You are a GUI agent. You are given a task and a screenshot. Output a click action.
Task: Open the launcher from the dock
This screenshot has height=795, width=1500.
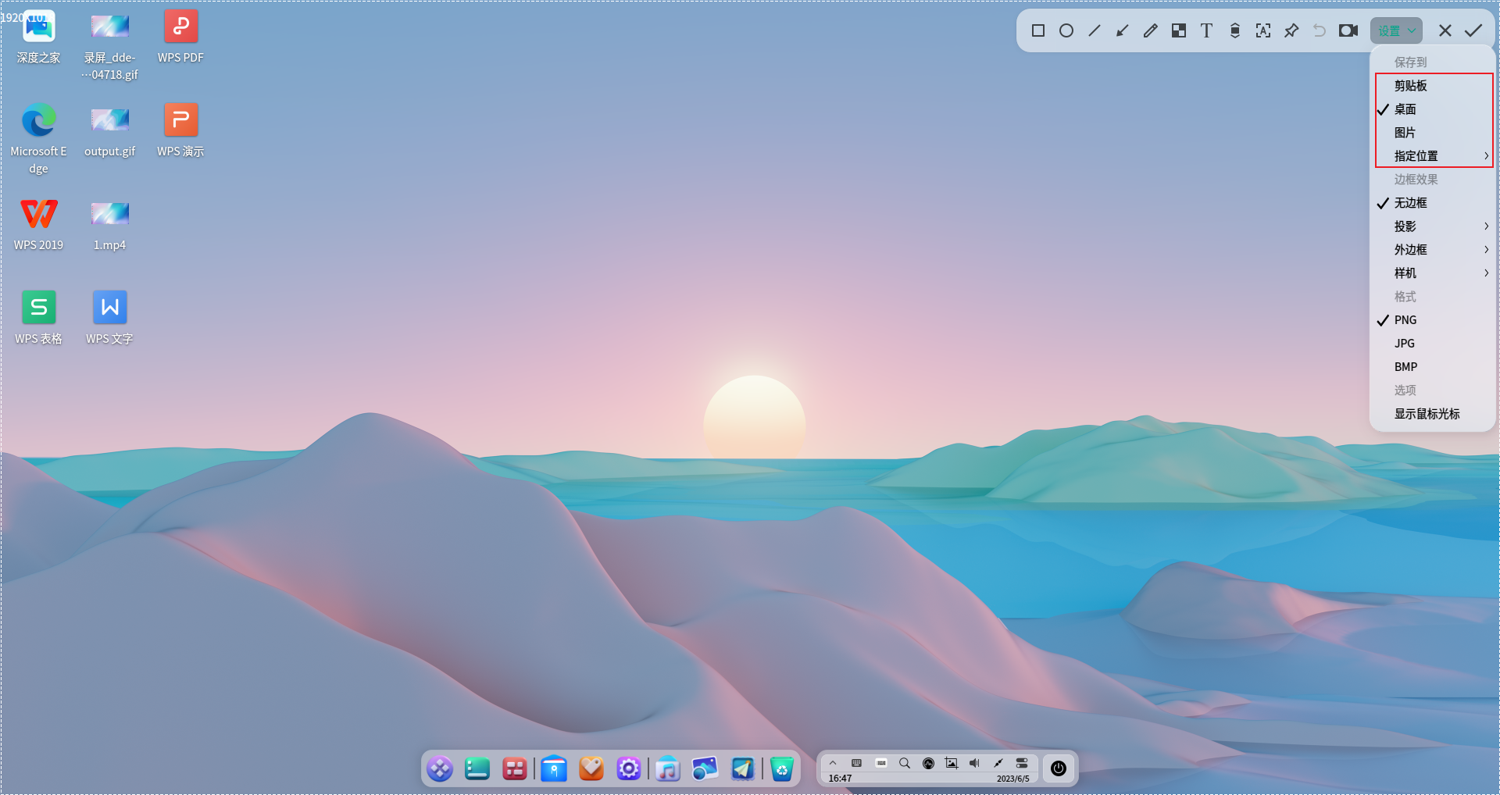click(440, 769)
